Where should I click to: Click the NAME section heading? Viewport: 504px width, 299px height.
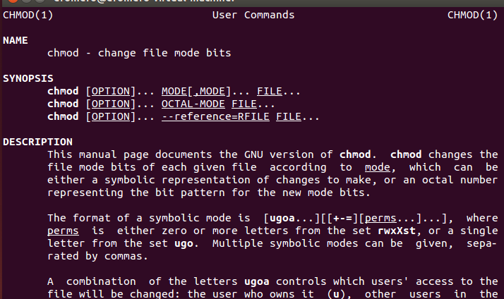16,40
